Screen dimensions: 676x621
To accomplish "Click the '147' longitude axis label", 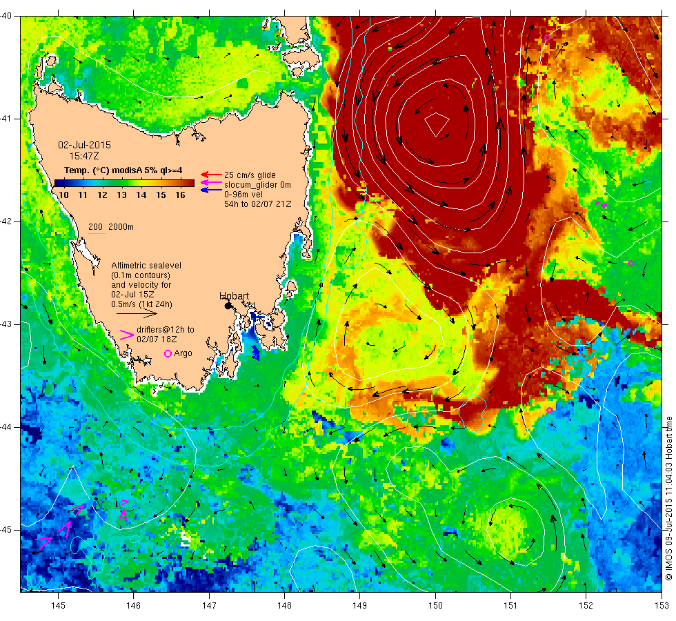I will pos(209,606).
